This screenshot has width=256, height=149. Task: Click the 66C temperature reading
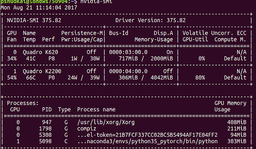31,78
